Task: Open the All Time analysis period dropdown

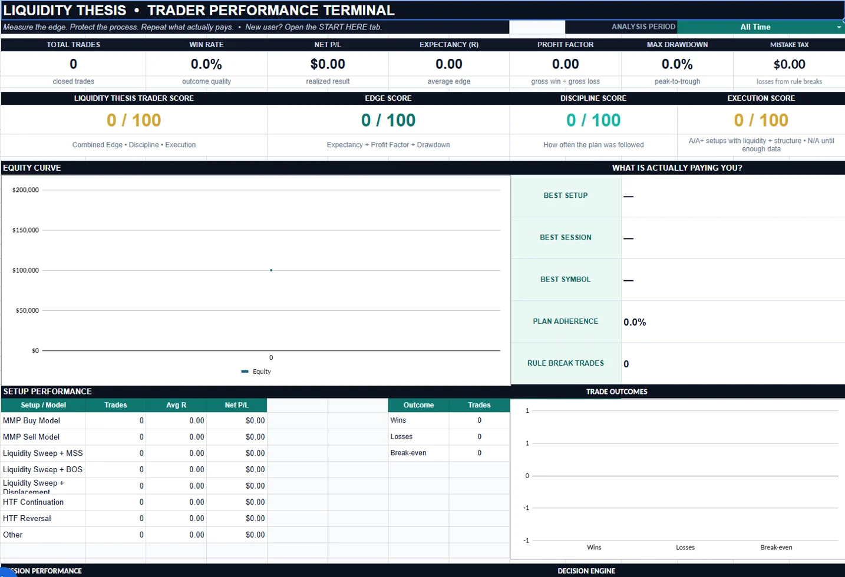Action: (x=839, y=27)
